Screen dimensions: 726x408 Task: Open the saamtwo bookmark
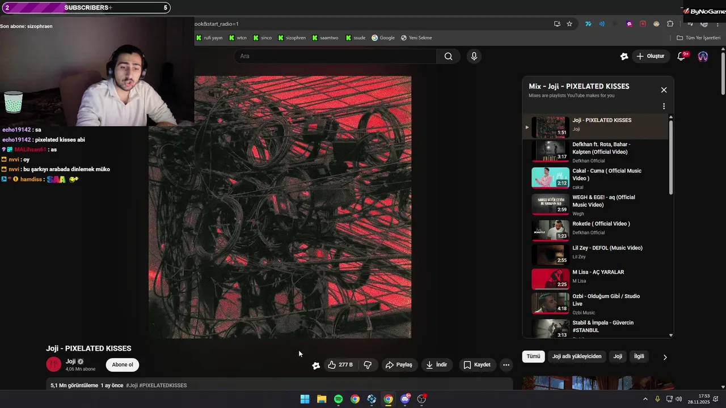click(325, 38)
